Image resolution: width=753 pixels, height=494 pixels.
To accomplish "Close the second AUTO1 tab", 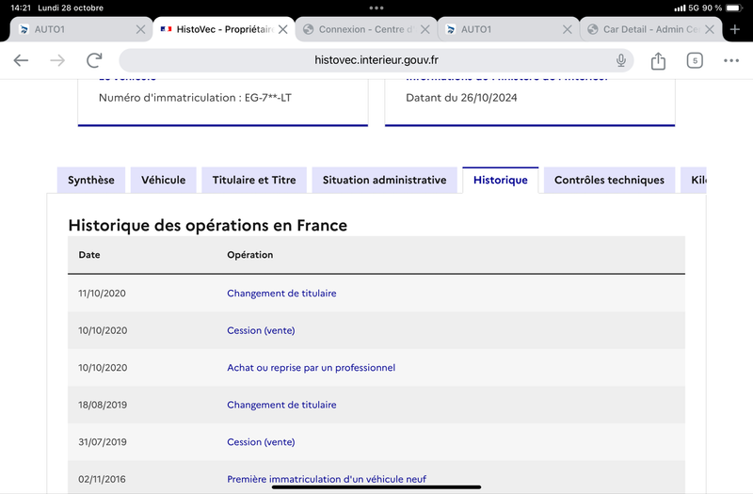I will point(568,29).
